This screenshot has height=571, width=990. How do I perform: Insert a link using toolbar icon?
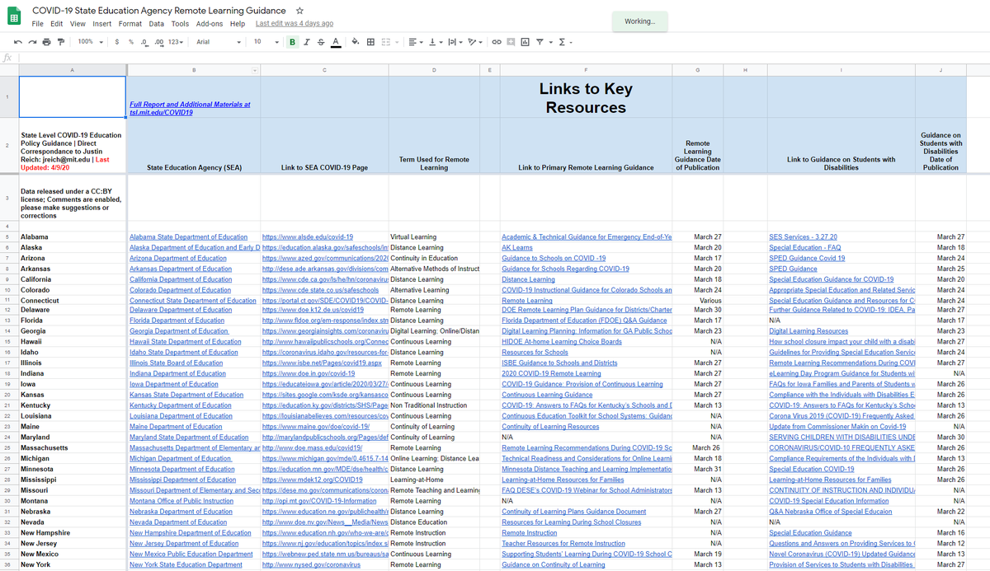(x=497, y=42)
